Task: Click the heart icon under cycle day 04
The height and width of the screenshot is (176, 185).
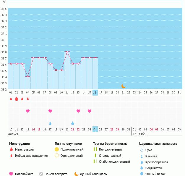Action: pos(28,111)
